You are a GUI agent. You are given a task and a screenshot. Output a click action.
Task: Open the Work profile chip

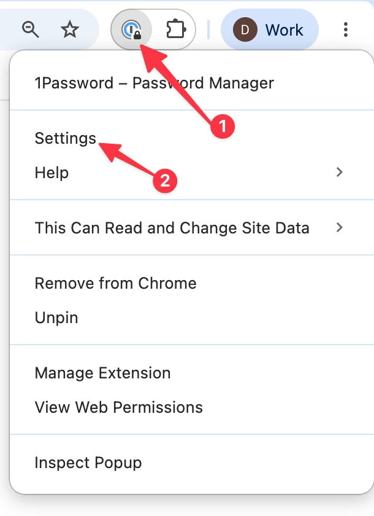point(270,29)
